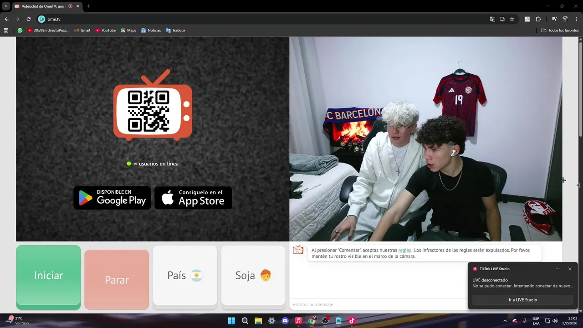The height and width of the screenshot is (328, 583).
Task: Click the microphone icon in system tray
Action: pos(525,321)
